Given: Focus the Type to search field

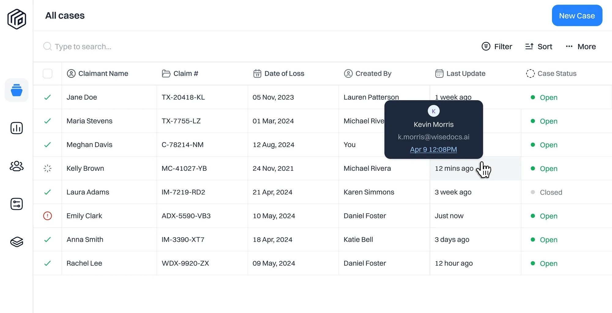Looking at the screenshot, I should pos(83,46).
